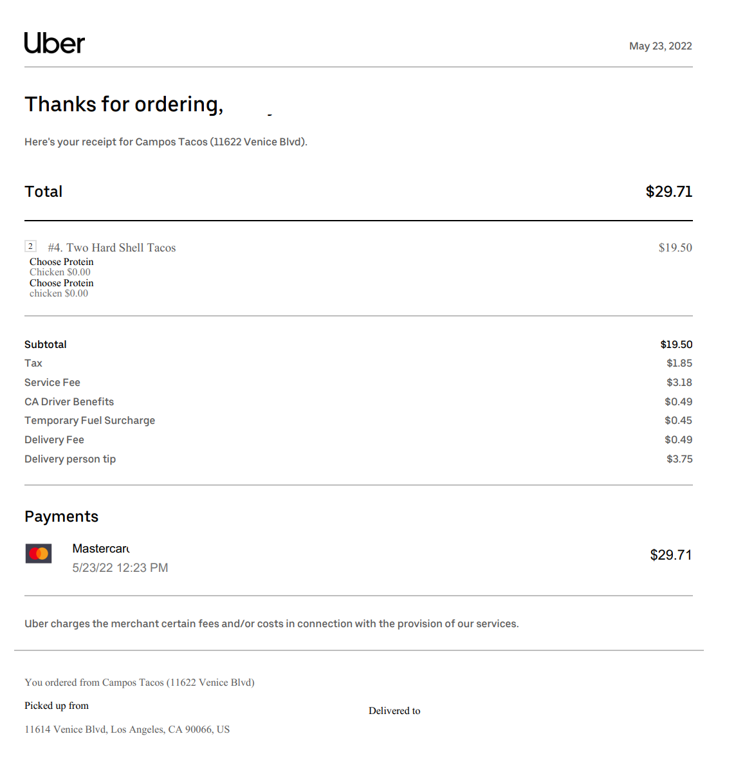Screen dimensions: 736x761
Task: Click the CA Driver Benefits label
Action: click(x=69, y=402)
